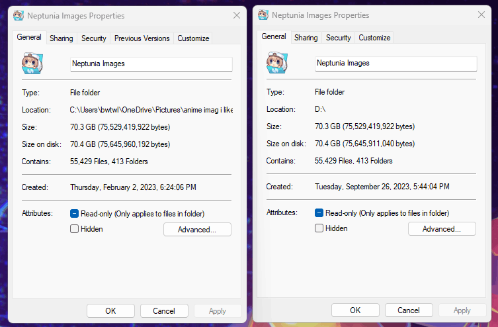Click the Size value 70.3 GB in the right window
498x327 pixels.
[364, 126]
